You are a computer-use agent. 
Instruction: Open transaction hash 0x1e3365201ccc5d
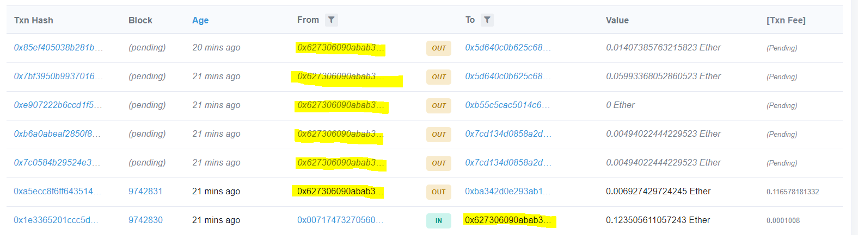coord(56,220)
